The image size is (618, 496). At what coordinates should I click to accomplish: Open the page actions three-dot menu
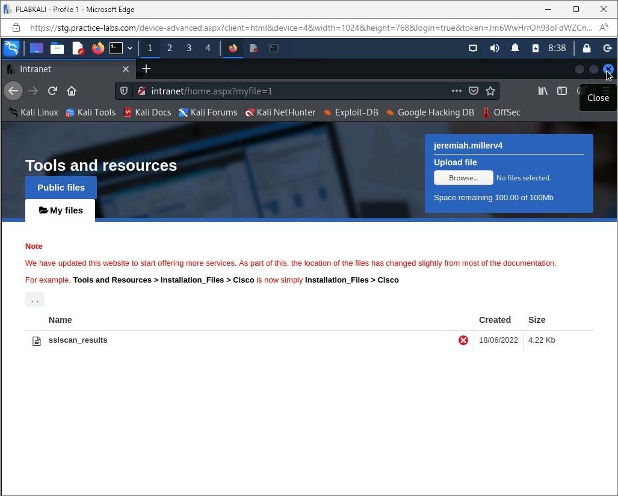coord(457,91)
